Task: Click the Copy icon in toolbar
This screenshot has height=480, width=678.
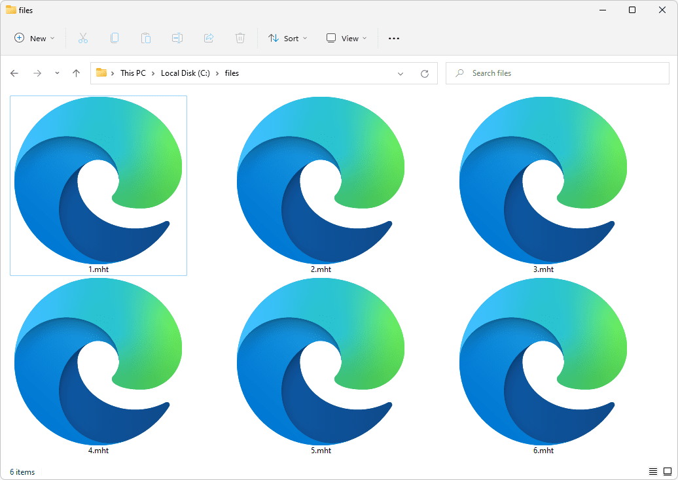Action: point(115,38)
